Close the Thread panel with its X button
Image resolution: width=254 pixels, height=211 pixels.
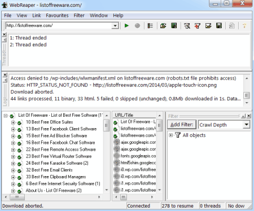5,34
